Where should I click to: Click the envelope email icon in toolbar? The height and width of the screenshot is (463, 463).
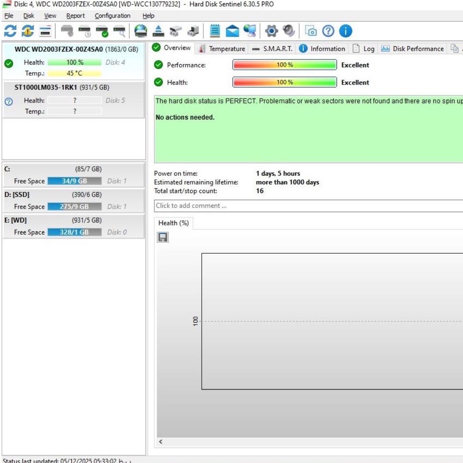(232, 31)
